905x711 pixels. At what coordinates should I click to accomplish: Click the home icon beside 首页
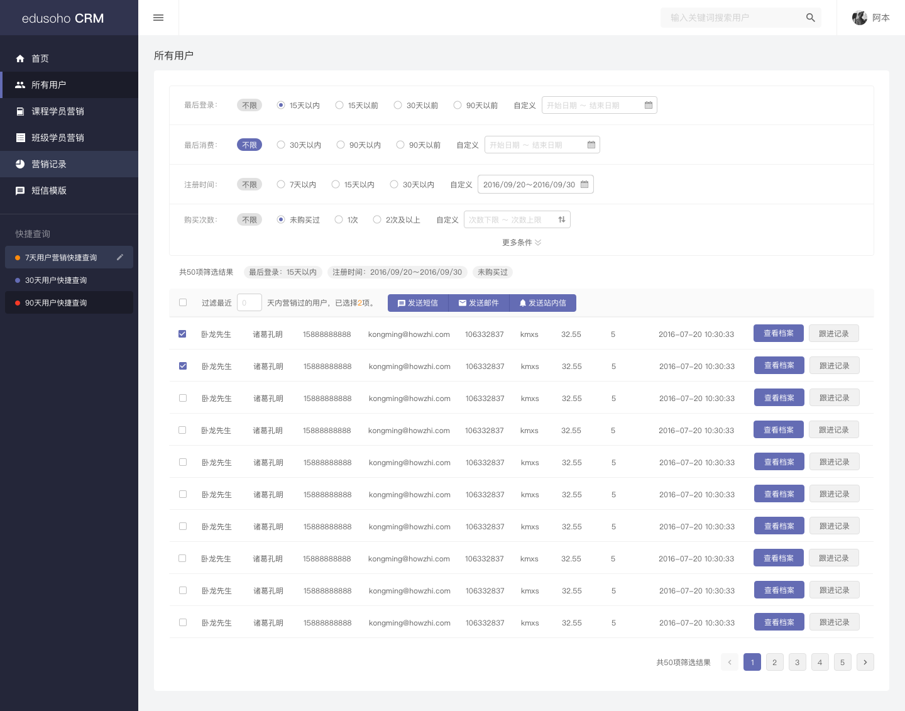[x=20, y=58]
